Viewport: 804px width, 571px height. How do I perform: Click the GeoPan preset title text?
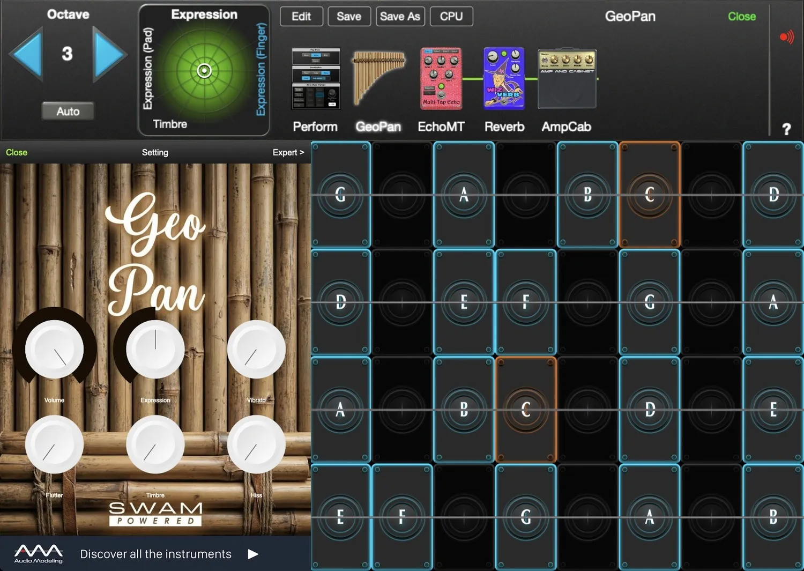click(x=630, y=17)
